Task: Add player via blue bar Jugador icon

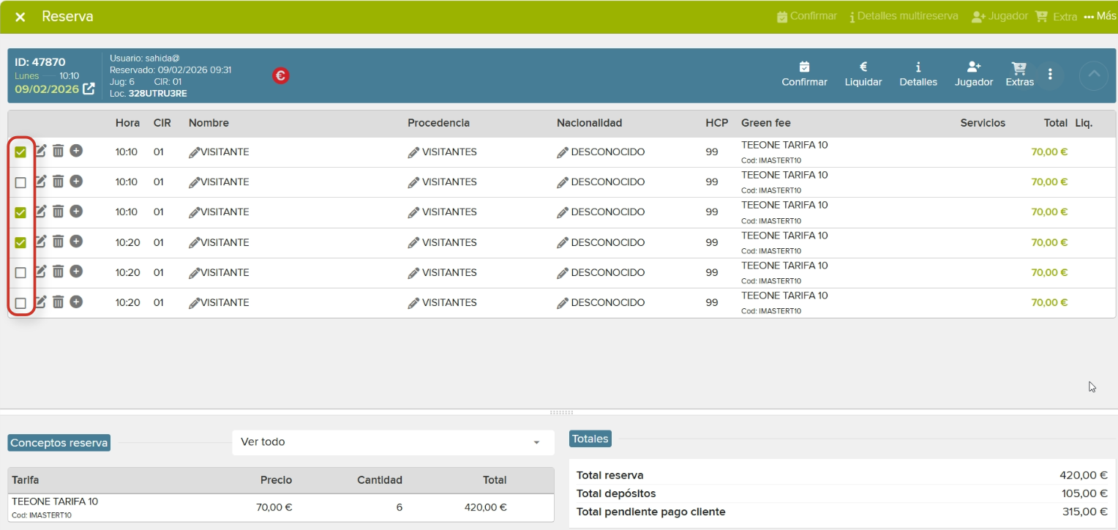Action: click(x=974, y=67)
